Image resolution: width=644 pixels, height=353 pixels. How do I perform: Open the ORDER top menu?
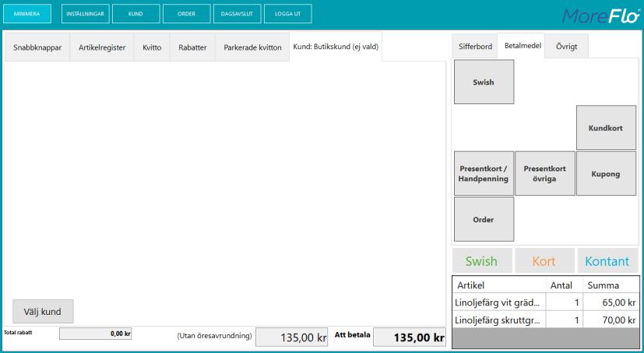pyautogui.click(x=186, y=13)
